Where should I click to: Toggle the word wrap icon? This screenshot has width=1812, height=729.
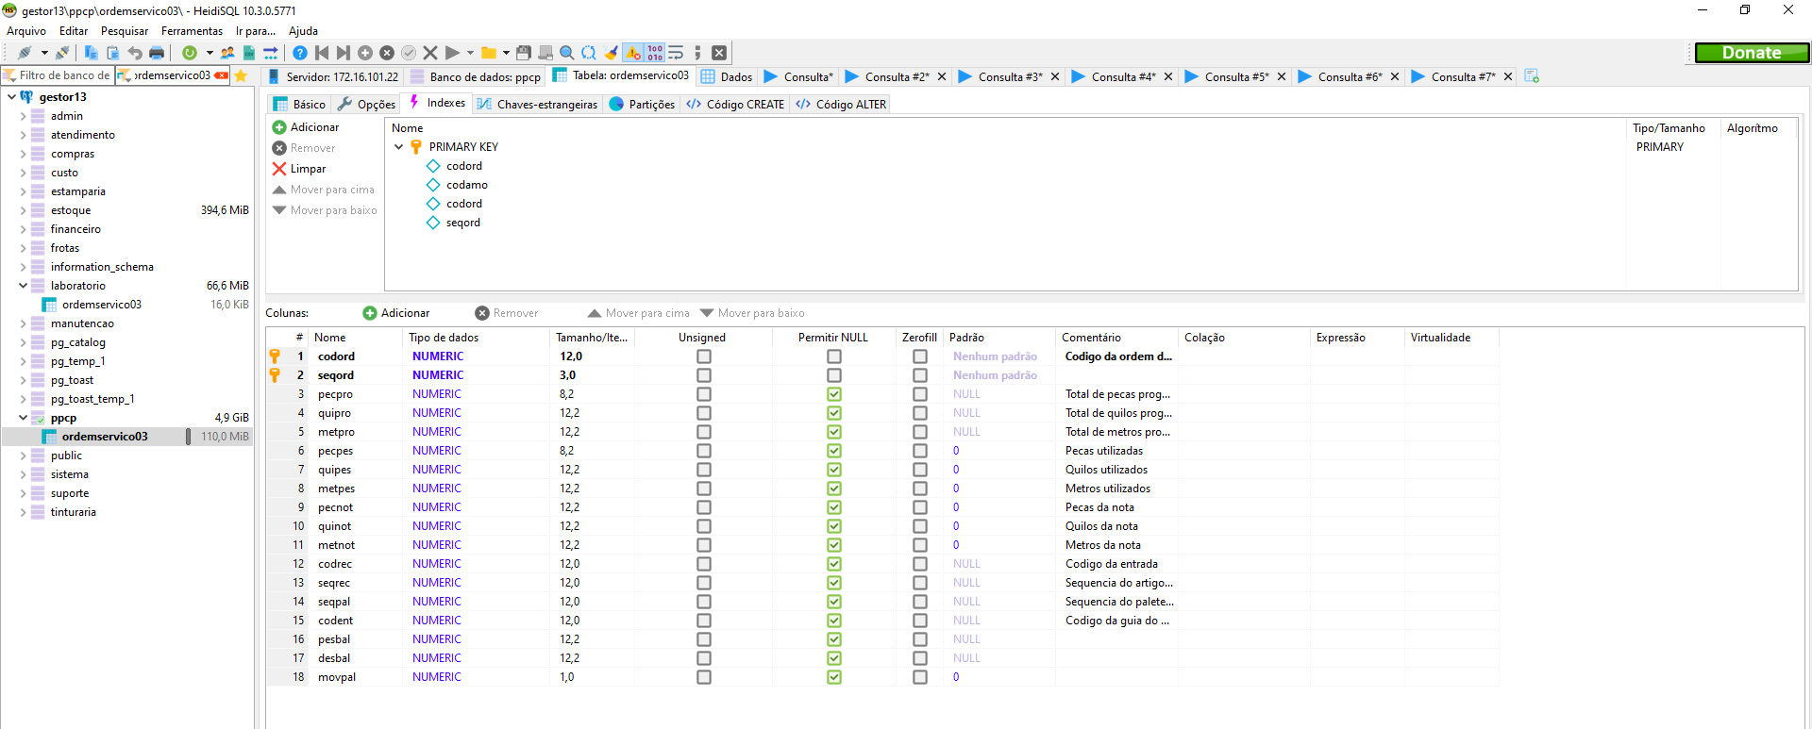click(x=676, y=53)
